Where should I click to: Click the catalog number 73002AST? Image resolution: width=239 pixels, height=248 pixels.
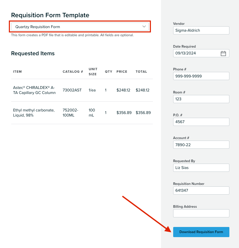[x=72, y=90]
